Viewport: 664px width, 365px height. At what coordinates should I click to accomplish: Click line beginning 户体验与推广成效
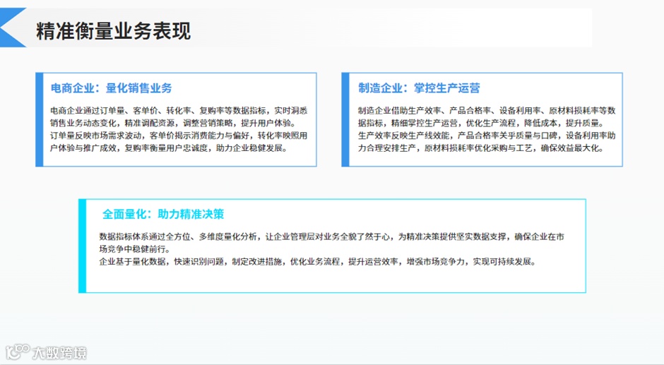click(x=169, y=148)
